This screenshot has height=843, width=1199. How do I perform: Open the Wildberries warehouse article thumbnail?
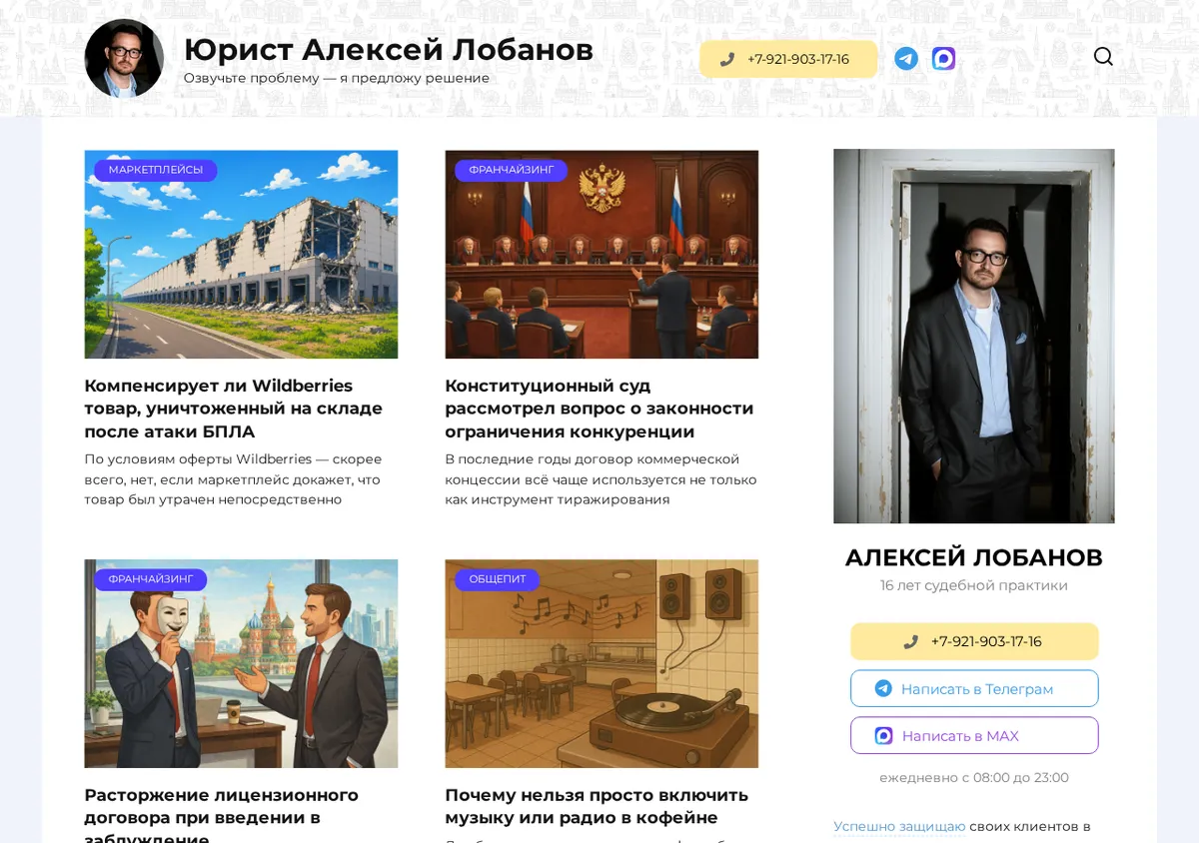pos(241,254)
